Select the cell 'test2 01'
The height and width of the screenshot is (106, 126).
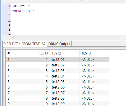(x=65, y=60)
